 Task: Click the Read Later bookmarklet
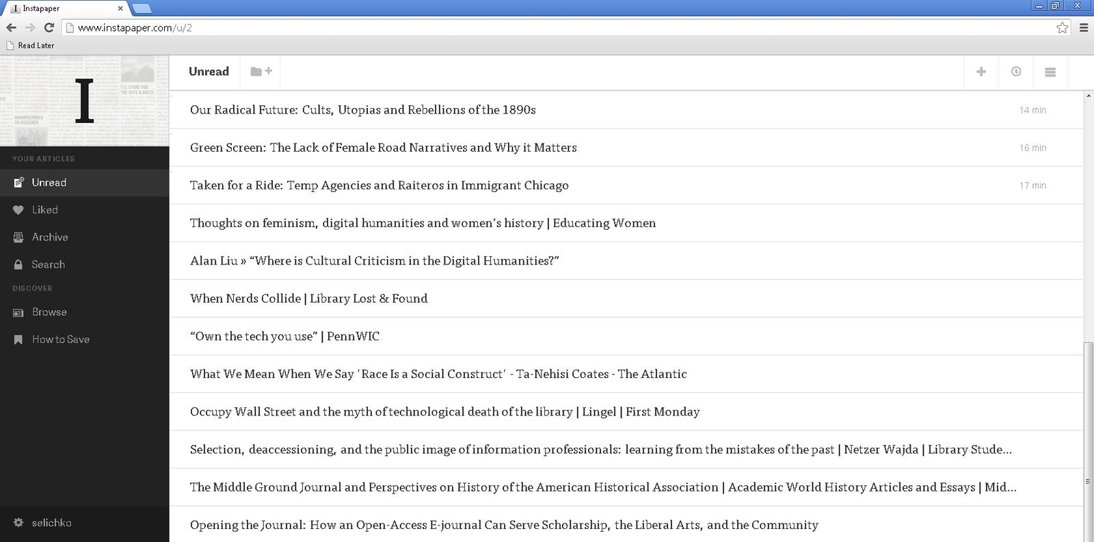[30, 45]
